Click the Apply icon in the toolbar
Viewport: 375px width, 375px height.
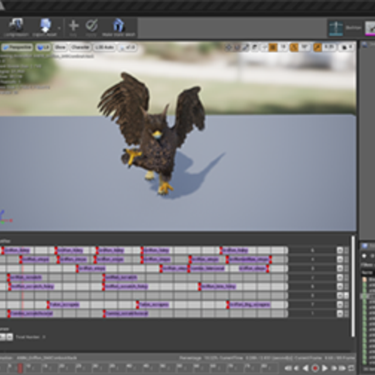coord(92,26)
